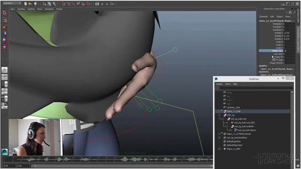The height and width of the screenshot is (169, 301).
Task: Open the viewport Shading menu
Action: [21, 9]
